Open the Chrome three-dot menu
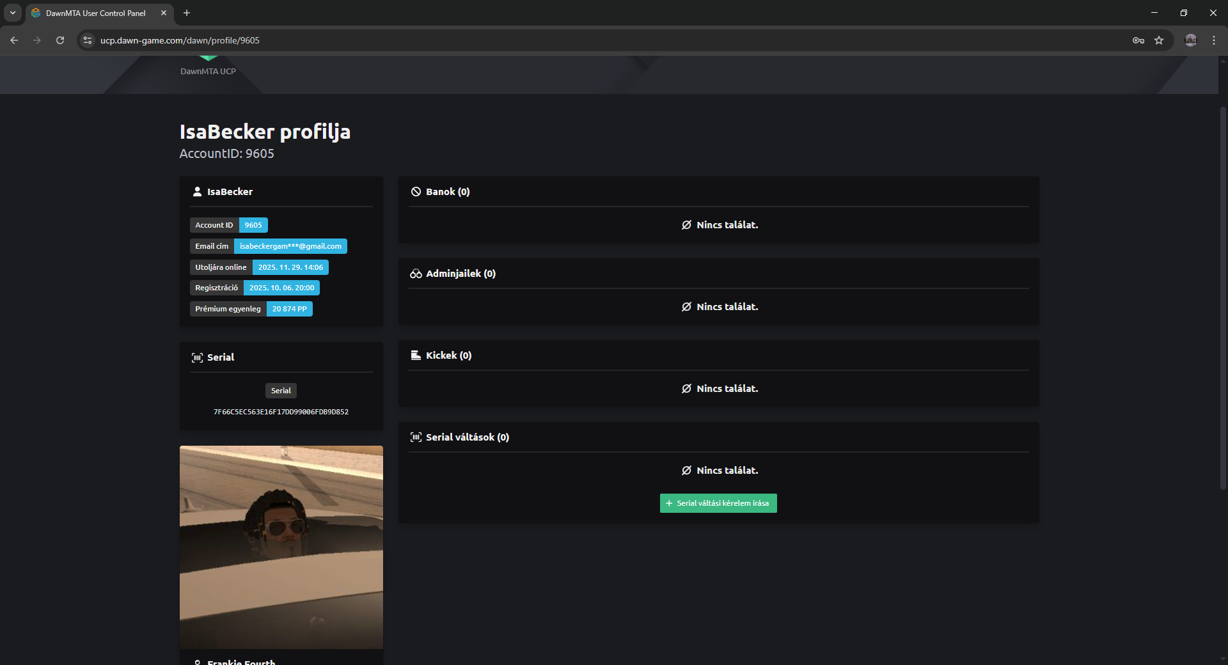The image size is (1228, 665). click(x=1214, y=40)
